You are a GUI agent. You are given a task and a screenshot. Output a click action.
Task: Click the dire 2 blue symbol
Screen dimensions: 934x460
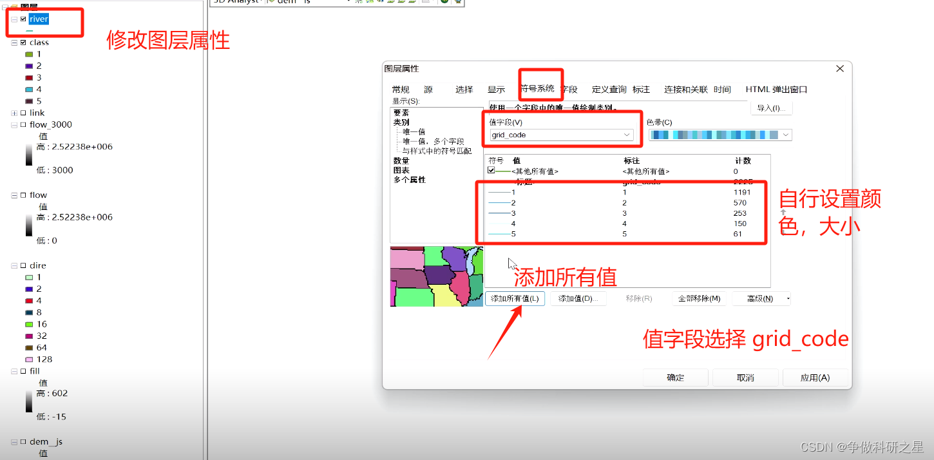(28, 289)
